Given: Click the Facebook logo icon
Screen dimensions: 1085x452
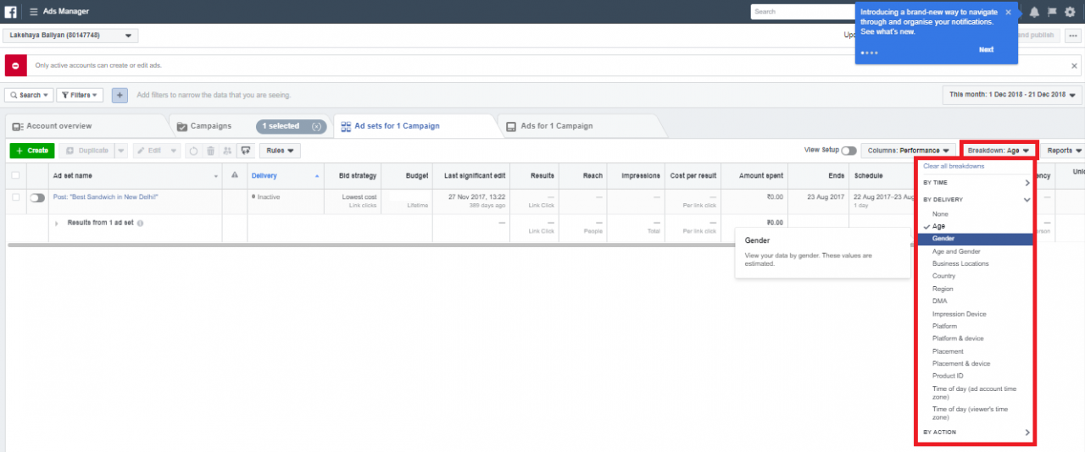Looking at the screenshot, I should 11,12.
